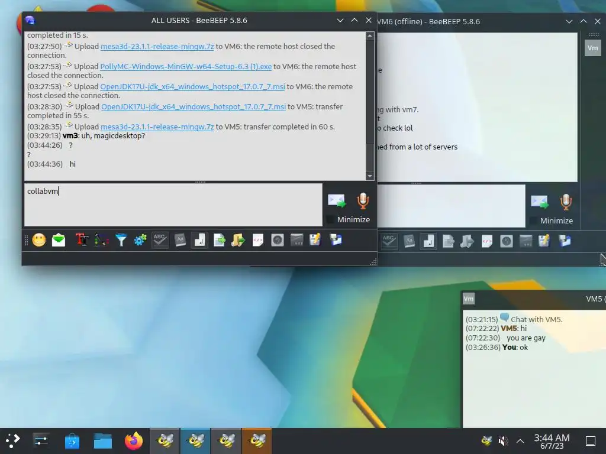The width and height of the screenshot is (606, 454).
Task: Click 'VM5: hi' message in VM5 chat
Action: [514, 329]
